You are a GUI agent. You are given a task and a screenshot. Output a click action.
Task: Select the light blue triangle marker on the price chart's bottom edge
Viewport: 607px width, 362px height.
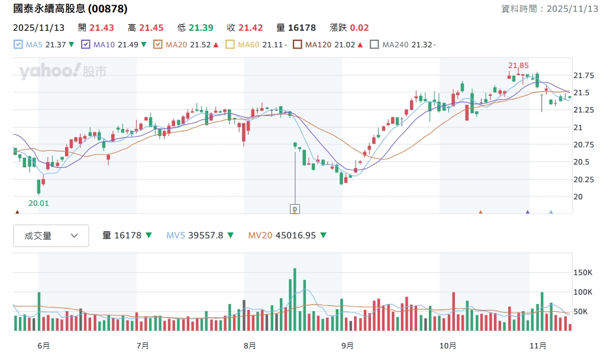pyautogui.click(x=551, y=212)
